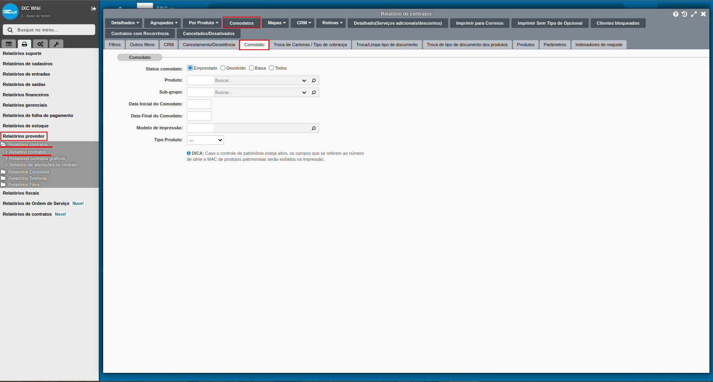The height and width of the screenshot is (382, 713).
Task: Click the Data Final do Comodato field
Action: tap(199, 116)
